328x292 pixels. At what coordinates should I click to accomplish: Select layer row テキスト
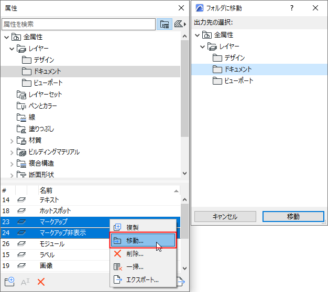click(90, 200)
